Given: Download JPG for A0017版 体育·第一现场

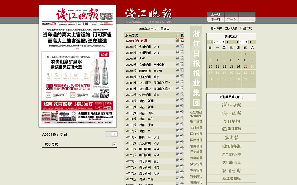Looking at the screenshot, I should [177, 136].
